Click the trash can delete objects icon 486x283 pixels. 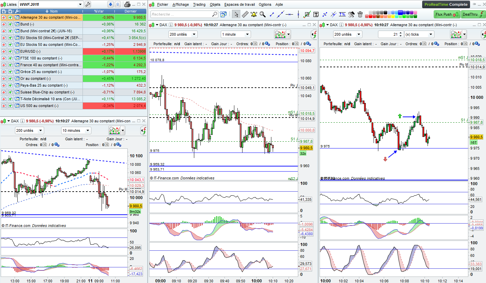(x=360, y=14)
